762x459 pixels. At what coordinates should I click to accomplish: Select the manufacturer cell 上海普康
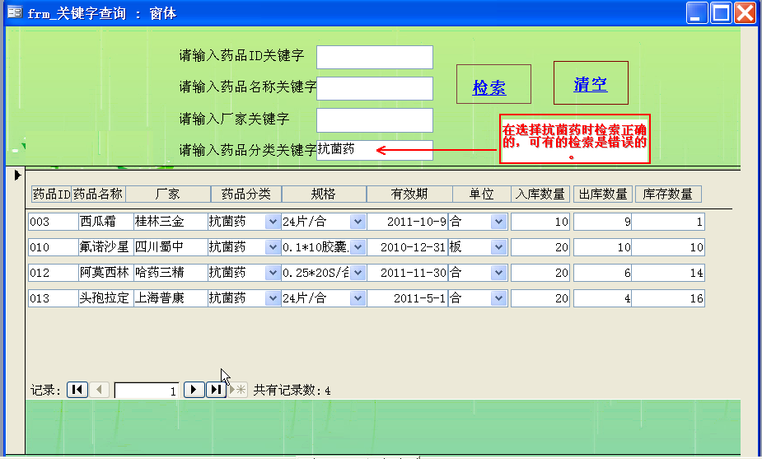point(171,298)
